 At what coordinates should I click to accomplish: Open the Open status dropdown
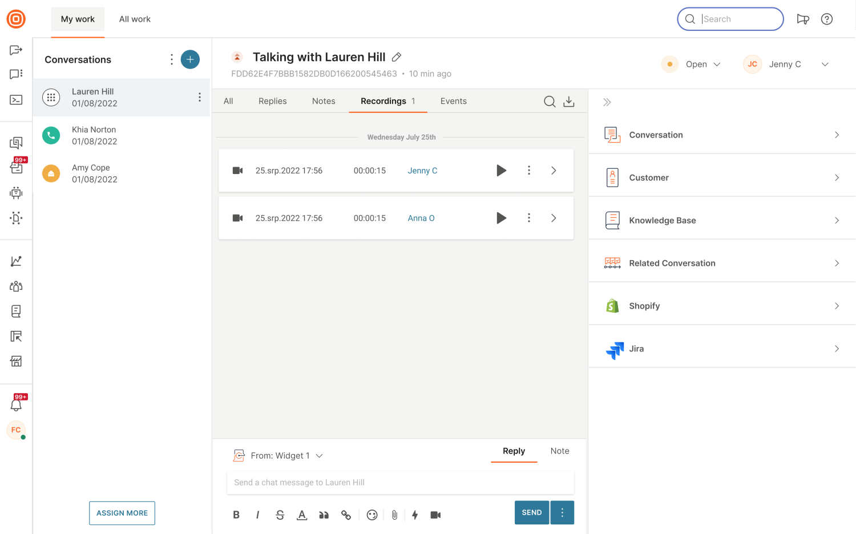pos(702,64)
